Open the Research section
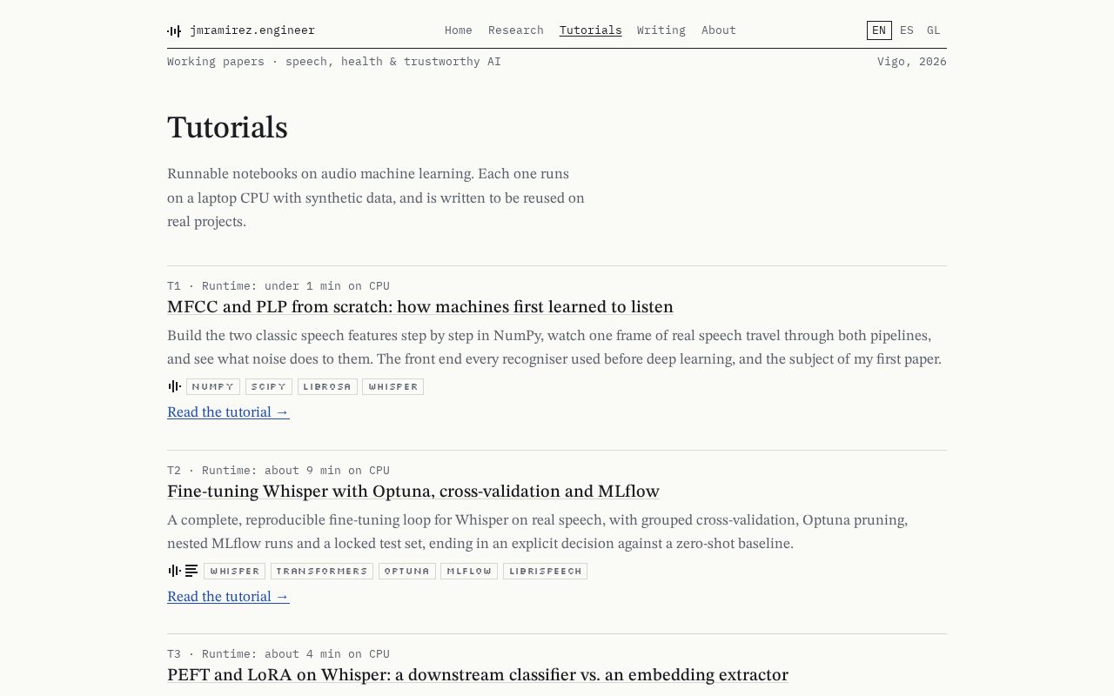 coord(516,30)
